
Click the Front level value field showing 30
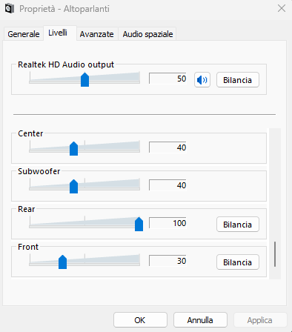[167, 261]
